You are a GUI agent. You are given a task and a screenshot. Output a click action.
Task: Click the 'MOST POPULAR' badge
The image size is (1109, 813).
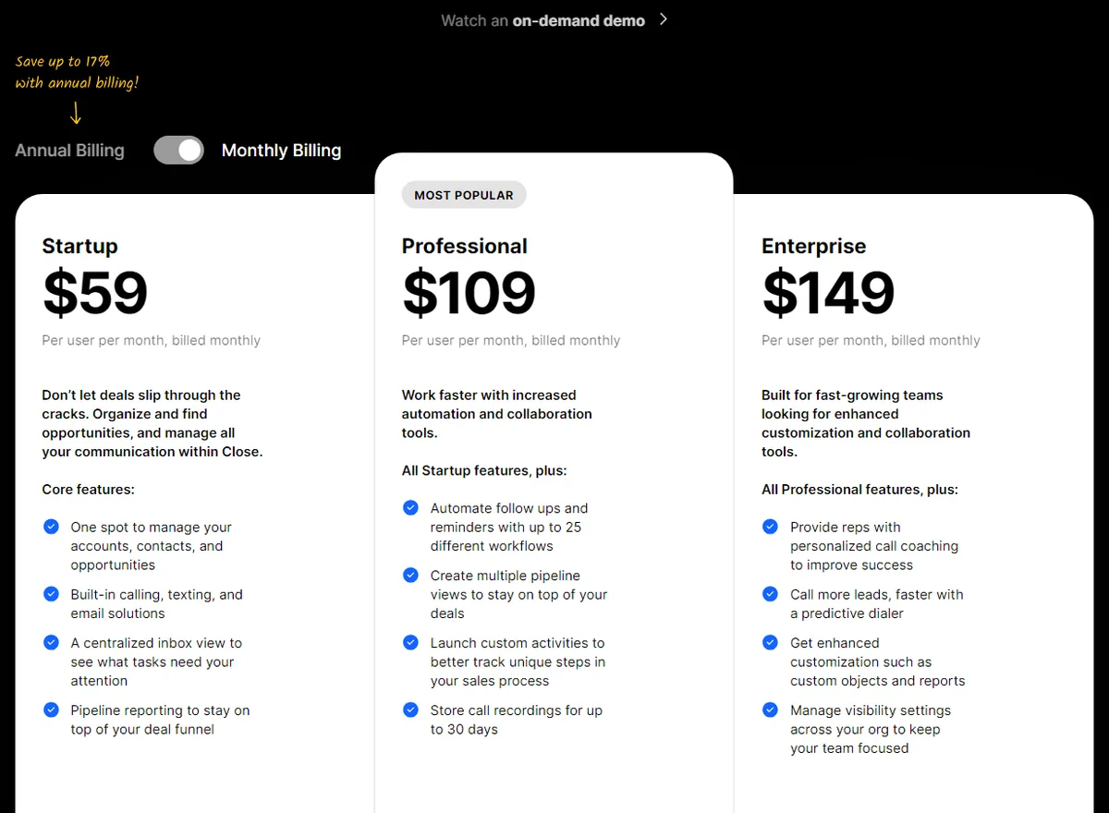click(463, 194)
